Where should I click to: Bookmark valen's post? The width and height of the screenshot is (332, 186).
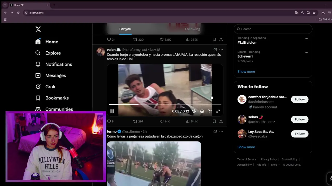tap(214, 121)
